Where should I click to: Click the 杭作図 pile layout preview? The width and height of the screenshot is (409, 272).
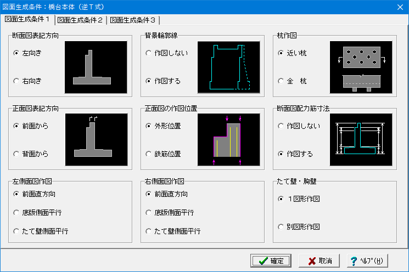coord(361,67)
